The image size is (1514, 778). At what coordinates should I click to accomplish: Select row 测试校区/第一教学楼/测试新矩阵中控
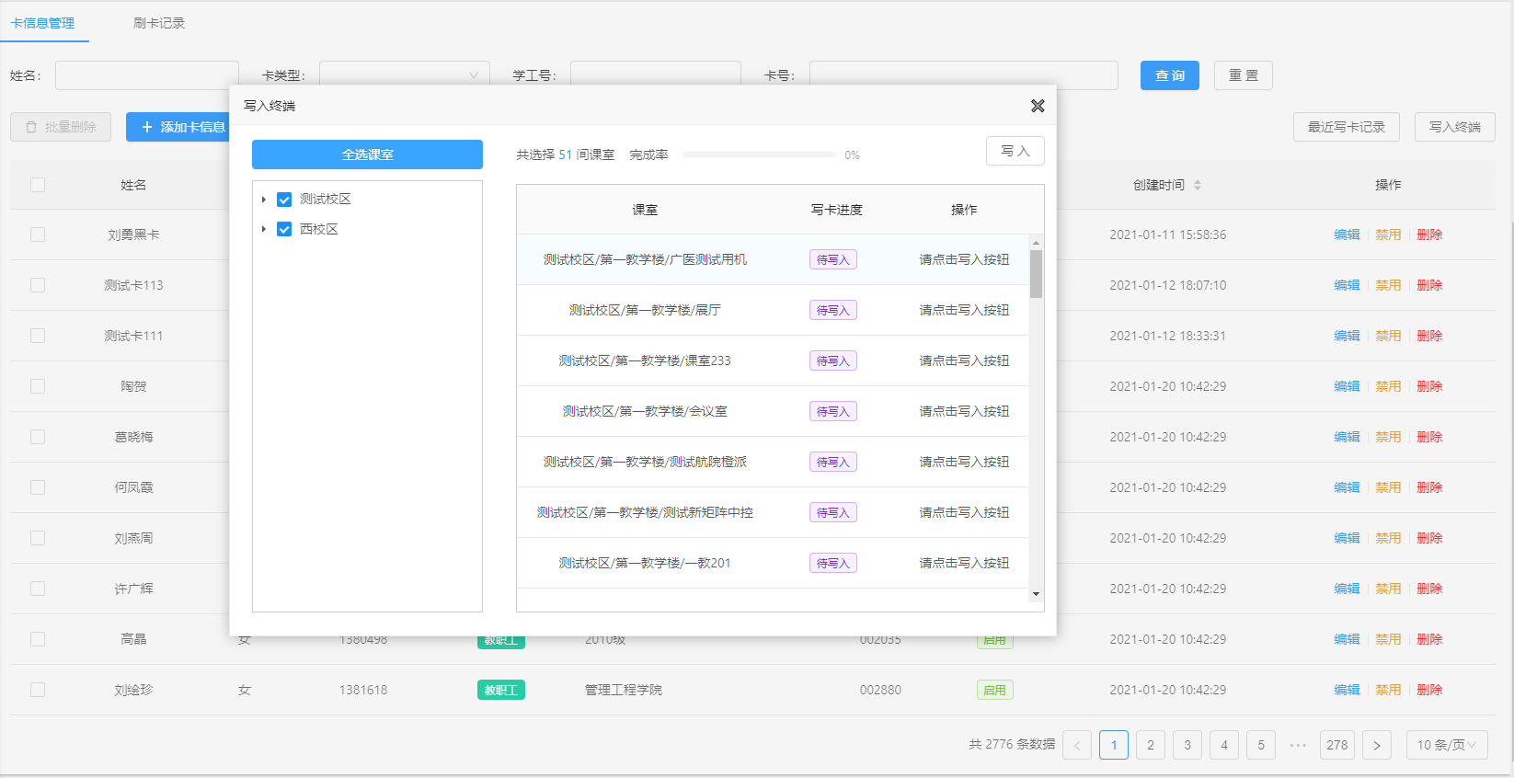pos(773,512)
